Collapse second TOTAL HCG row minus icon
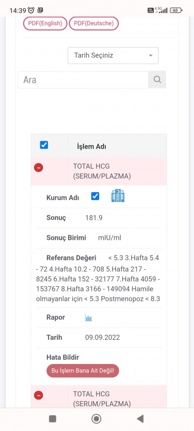 [38, 395]
